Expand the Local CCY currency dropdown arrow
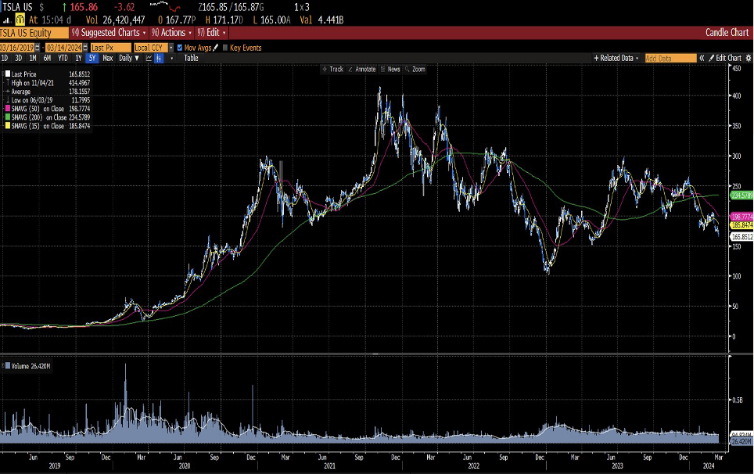 [171, 48]
